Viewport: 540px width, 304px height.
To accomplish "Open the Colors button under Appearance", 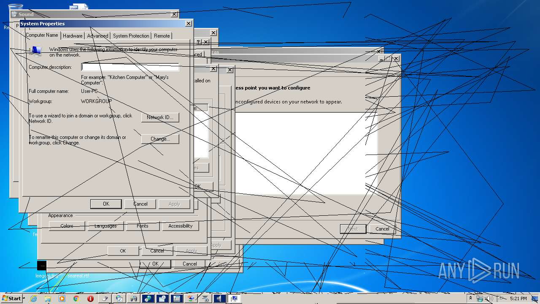I will click(x=67, y=226).
